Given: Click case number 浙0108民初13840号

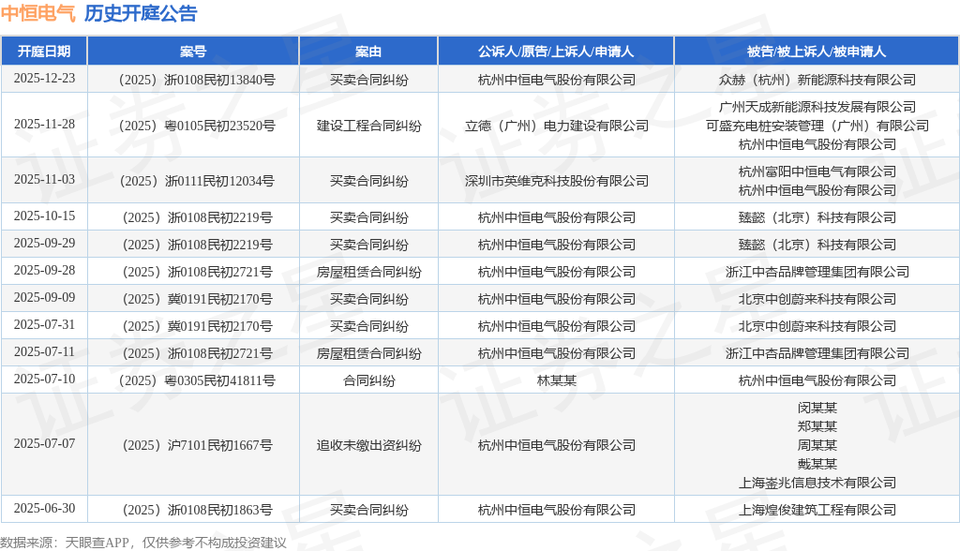Looking at the screenshot, I should coord(197,80).
